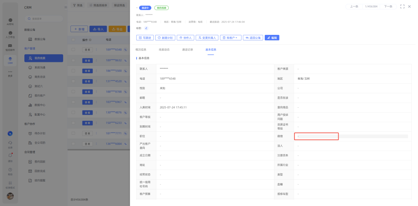The height and width of the screenshot is (206, 418).
Task: Click the 写跟进 button
Action: point(145,38)
